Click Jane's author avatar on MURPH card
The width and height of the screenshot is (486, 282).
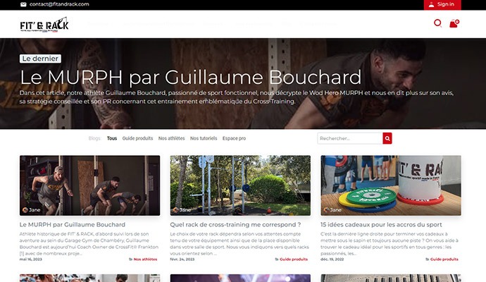[25, 210]
